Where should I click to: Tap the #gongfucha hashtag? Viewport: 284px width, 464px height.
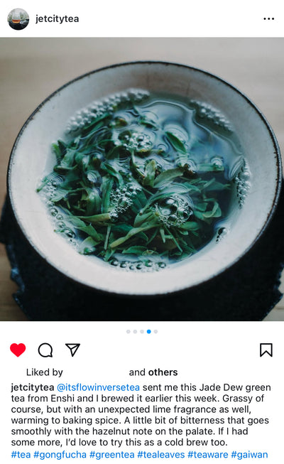point(60,454)
